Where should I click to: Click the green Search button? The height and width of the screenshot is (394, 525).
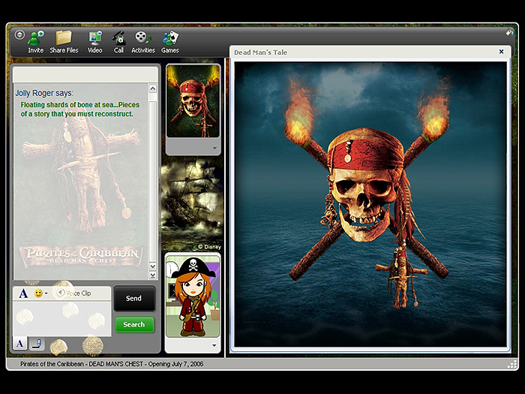134,325
